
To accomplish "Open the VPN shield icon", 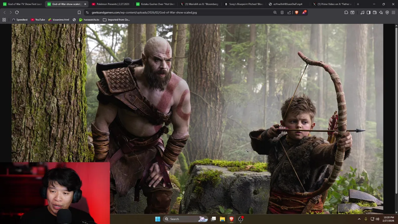I will pyautogui.click(x=387, y=12).
